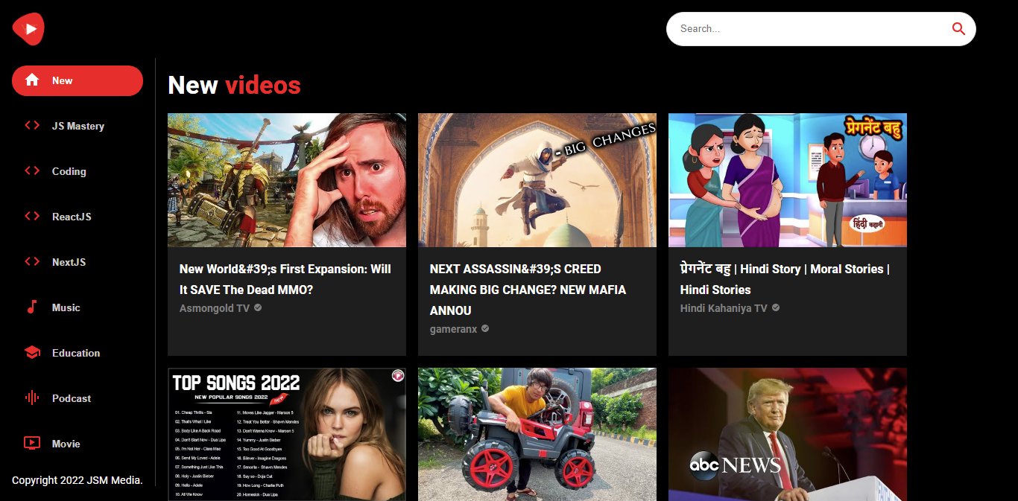The width and height of the screenshot is (1018, 501).
Task: Click the graduation cap Education icon
Action: [x=32, y=353]
